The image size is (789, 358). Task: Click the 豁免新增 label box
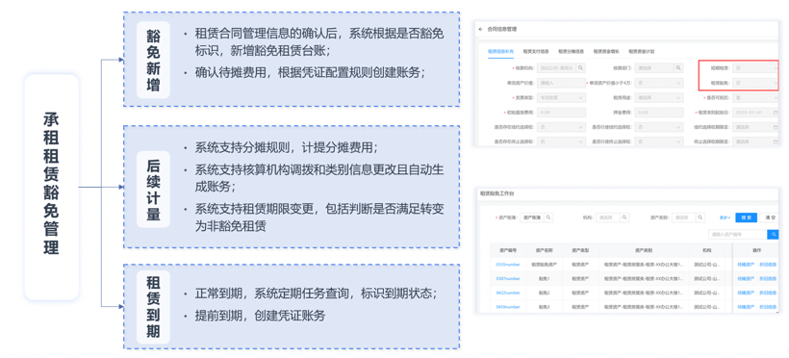click(153, 60)
